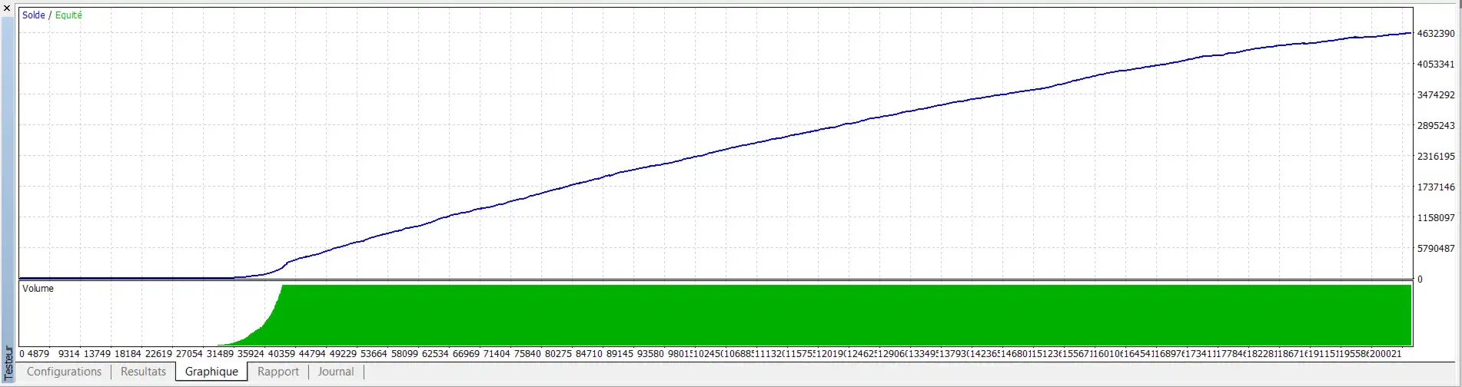Click the 44794 horizontal axis label
The width and height of the screenshot is (1462, 387).
(x=312, y=354)
